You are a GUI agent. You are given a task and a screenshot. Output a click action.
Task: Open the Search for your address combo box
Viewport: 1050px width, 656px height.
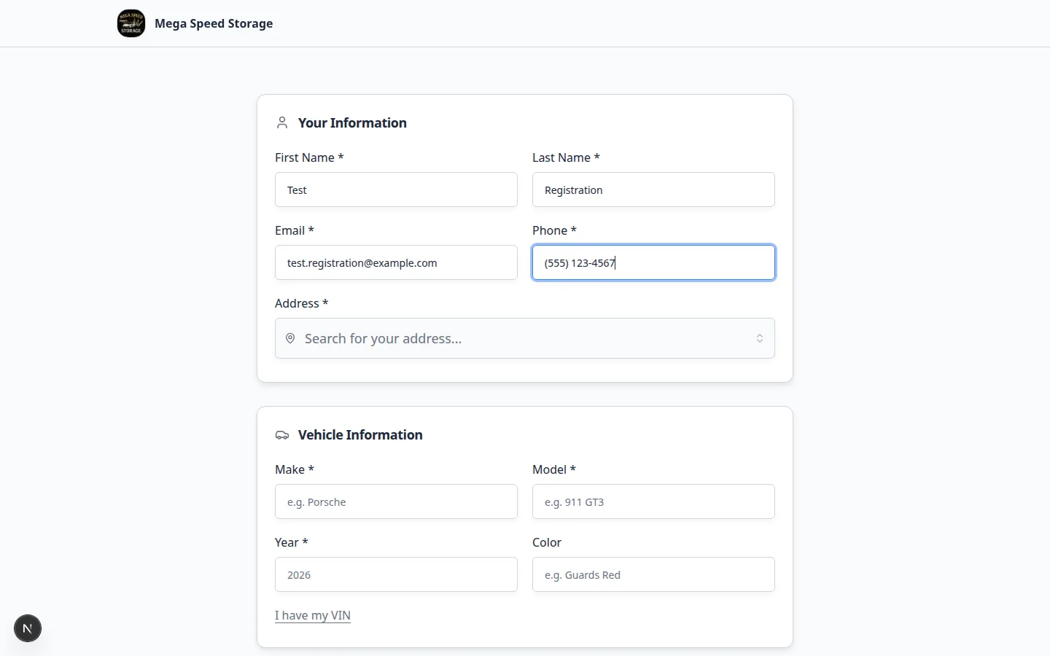525,338
